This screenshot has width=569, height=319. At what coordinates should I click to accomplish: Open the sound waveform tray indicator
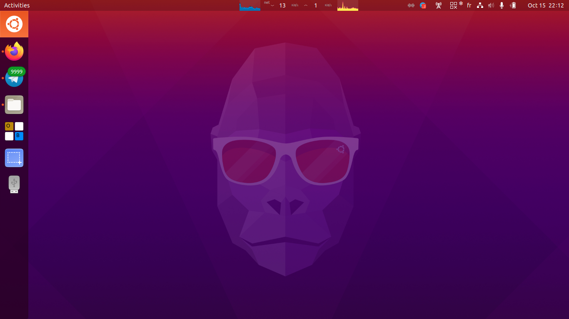coord(411,5)
